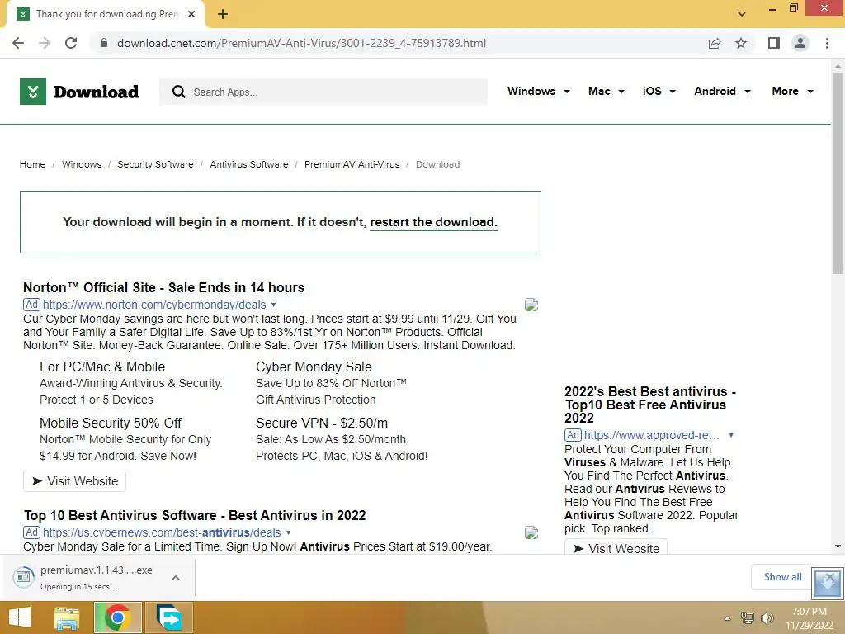Expand sidebar ad URL dropdown arrow
This screenshot has height=634, width=845.
click(x=731, y=435)
